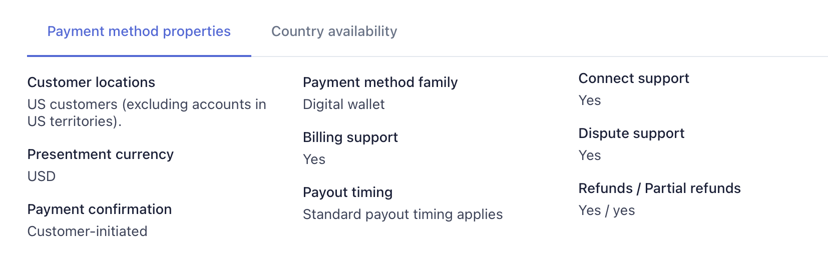Click Yes under Dispute support
This screenshot has height=271, width=828.
click(x=589, y=155)
